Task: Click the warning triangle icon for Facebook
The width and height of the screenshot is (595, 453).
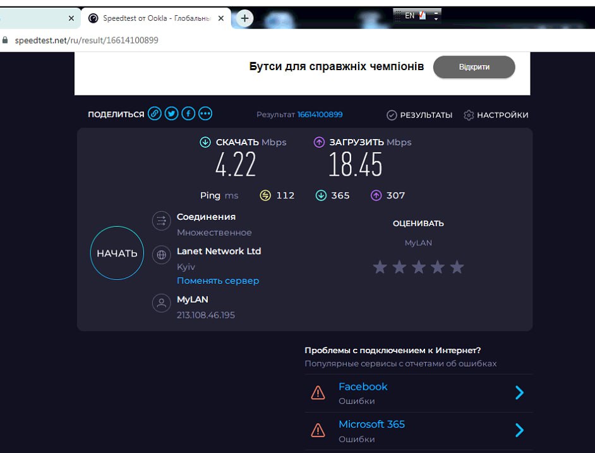Action: click(318, 392)
